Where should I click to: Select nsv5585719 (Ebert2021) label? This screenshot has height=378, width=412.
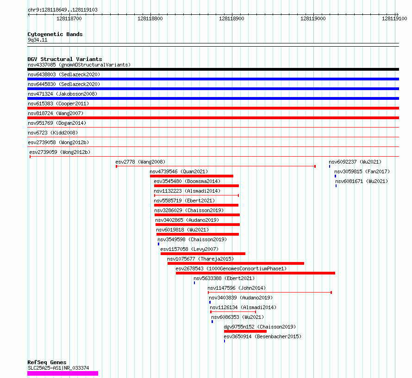[184, 201]
